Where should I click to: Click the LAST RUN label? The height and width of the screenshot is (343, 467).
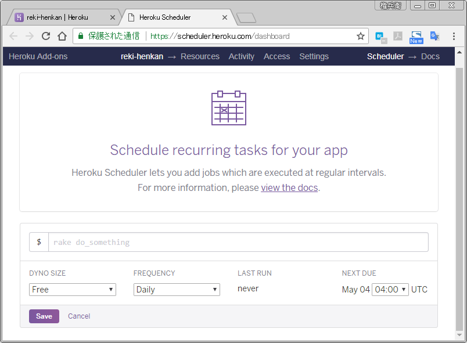[x=254, y=273]
